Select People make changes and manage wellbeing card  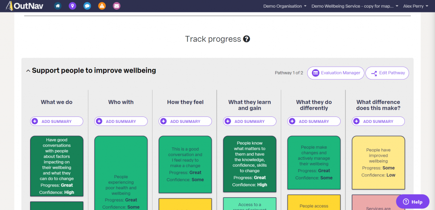pyautogui.click(x=314, y=163)
